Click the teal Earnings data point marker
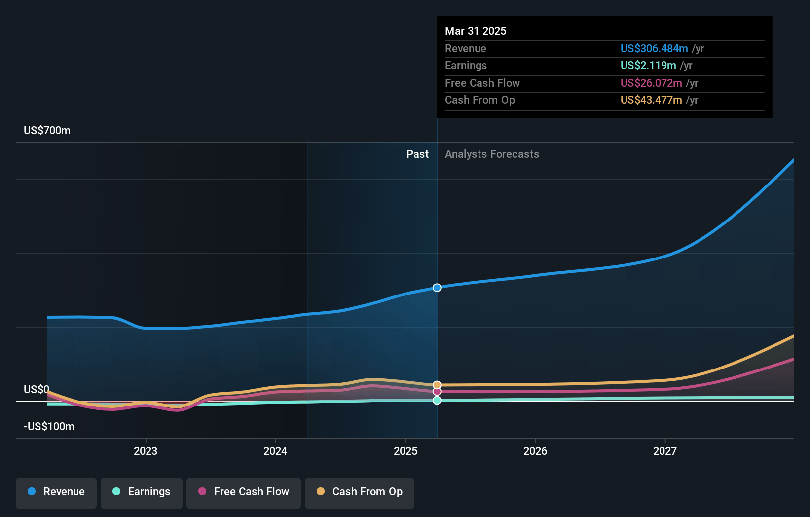Screen dimensions: 810x517 point(437,400)
